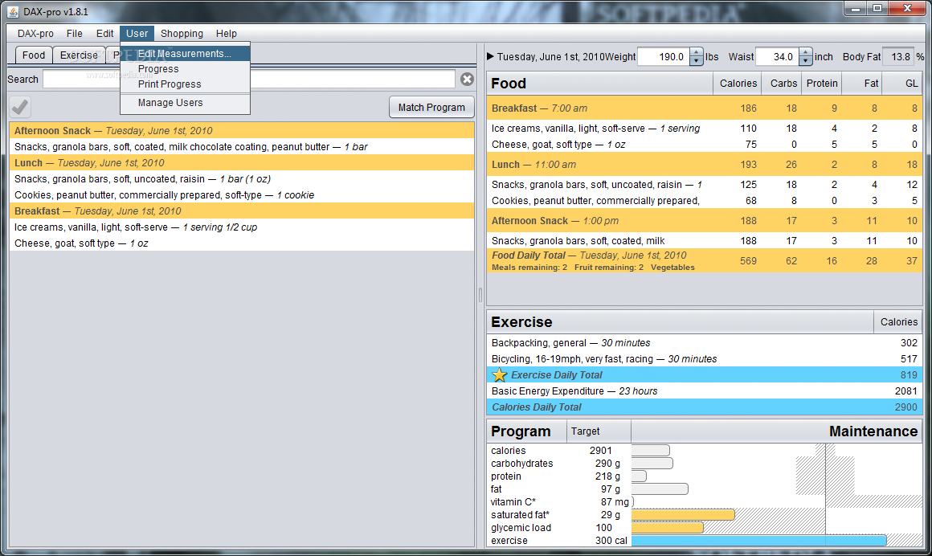Click the grey checkmark confirm icon
The height and width of the screenshot is (556, 932).
click(x=20, y=107)
